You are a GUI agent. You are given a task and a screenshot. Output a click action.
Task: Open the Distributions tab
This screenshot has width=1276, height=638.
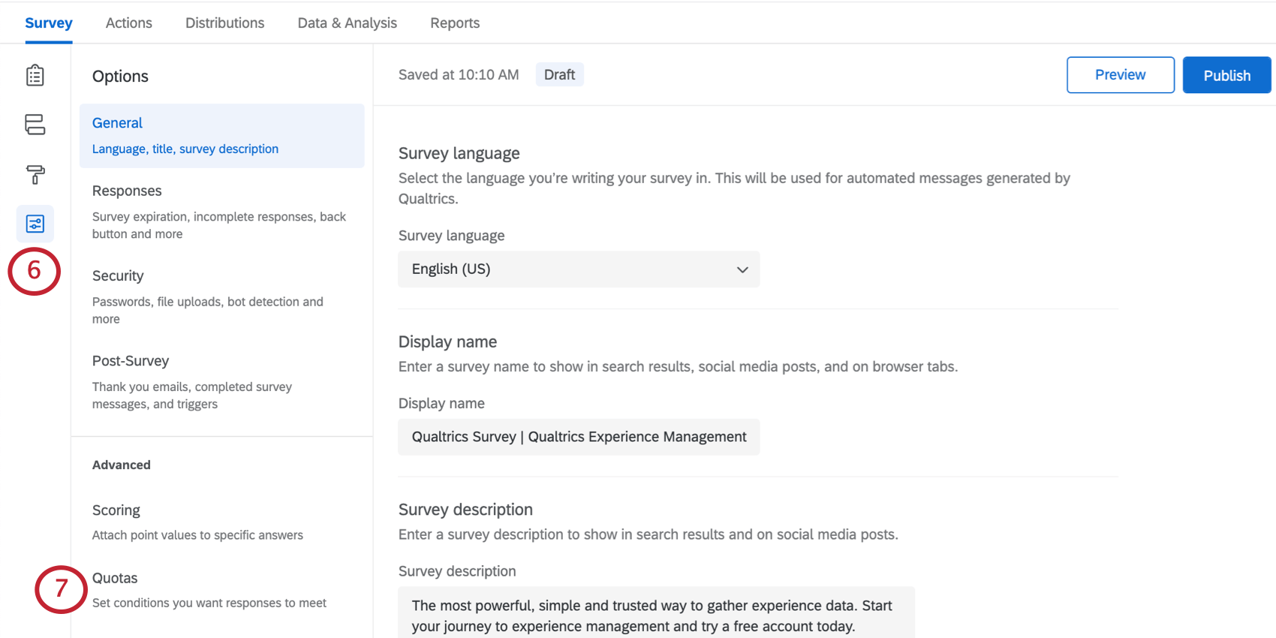coord(225,23)
